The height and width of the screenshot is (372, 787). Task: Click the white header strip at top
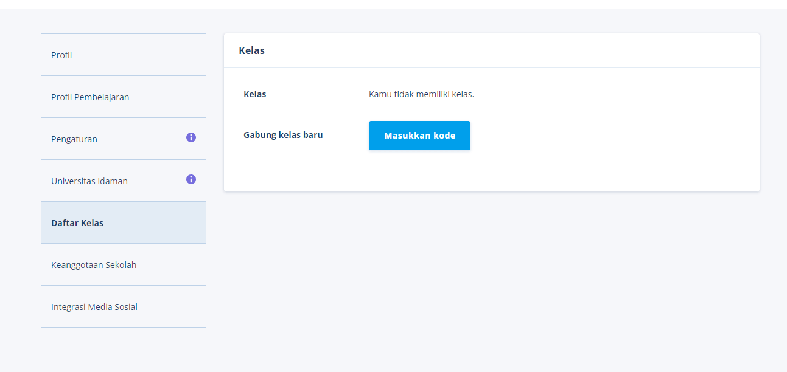click(393, 4)
